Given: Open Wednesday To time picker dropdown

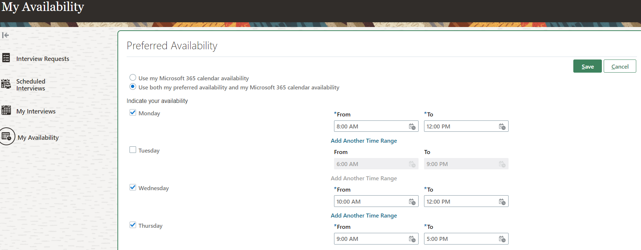Looking at the screenshot, I should [502, 202].
